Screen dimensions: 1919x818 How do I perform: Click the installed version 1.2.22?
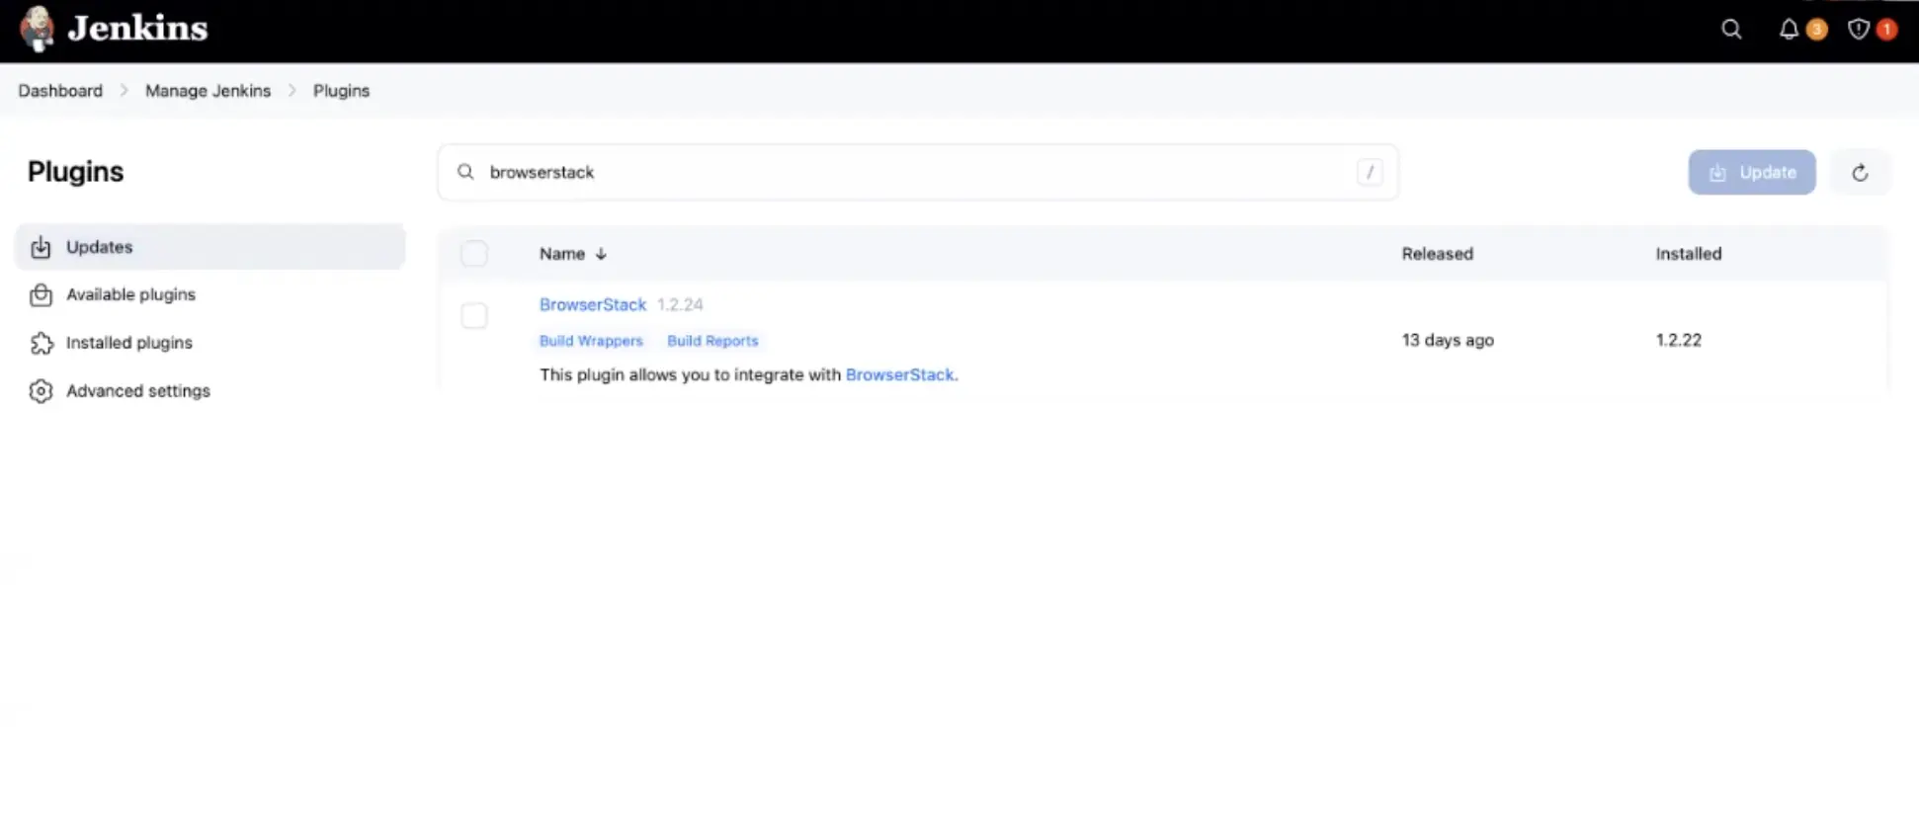(1678, 340)
